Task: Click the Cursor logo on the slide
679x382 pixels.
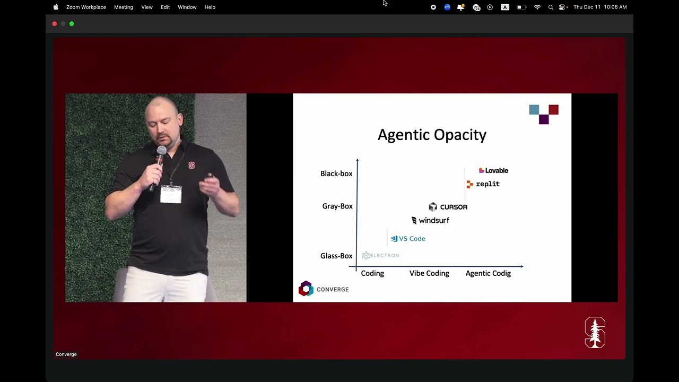Action: (x=448, y=207)
